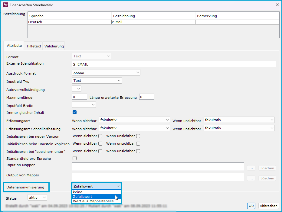This screenshot has width=282, height=212.
Task: Open the Inputfeld Breite dropdown
Action: tap(84, 105)
